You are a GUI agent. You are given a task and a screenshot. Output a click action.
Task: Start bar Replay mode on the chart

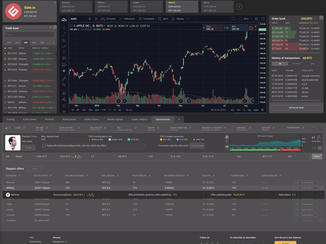tap(177, 18)
